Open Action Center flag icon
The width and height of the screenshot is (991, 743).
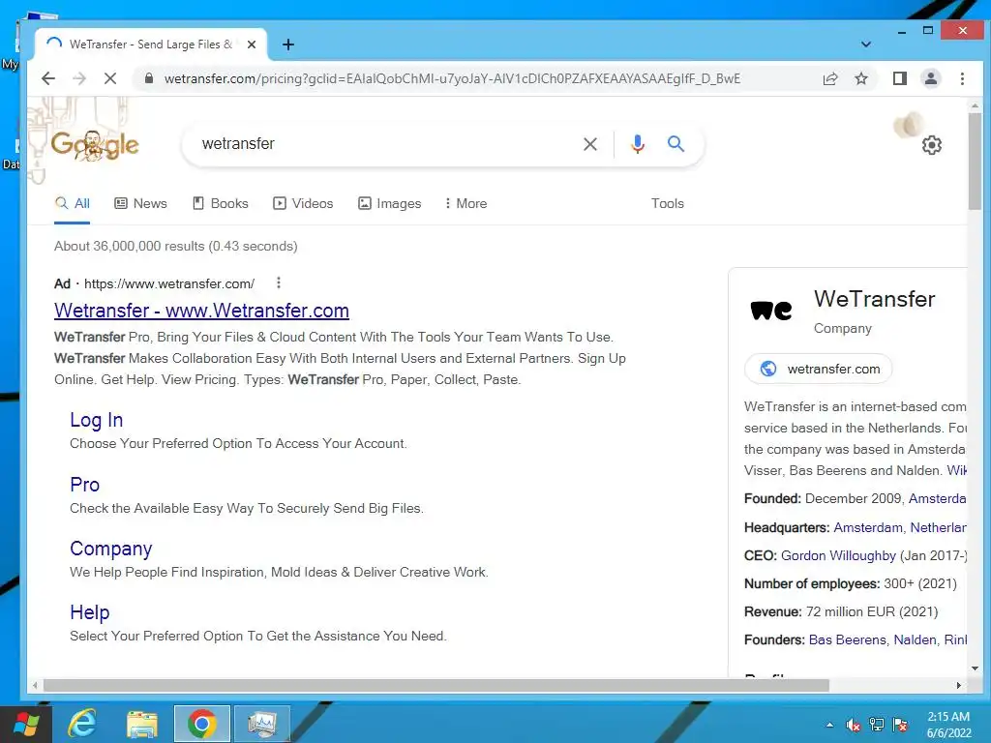(900, 725)
